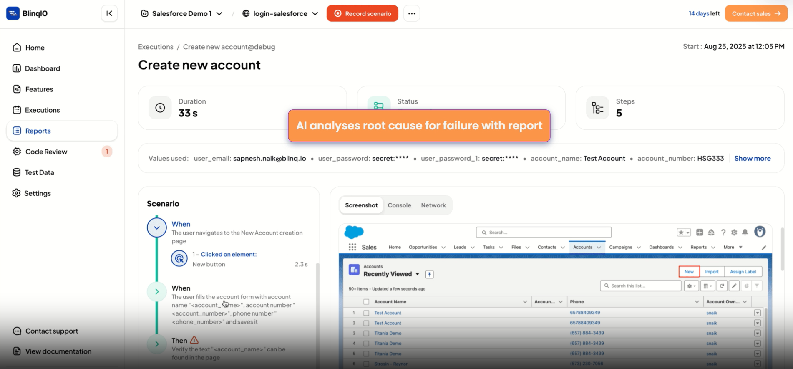Check the row 1 Test Account checkbox
This screenshot has height=369, width=793.
tap(366, 313)
